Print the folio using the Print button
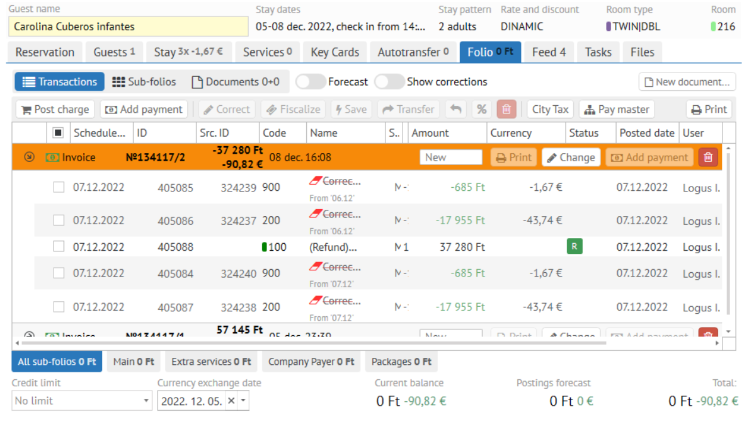Viewport: 749px width, 424px height. 709,109
